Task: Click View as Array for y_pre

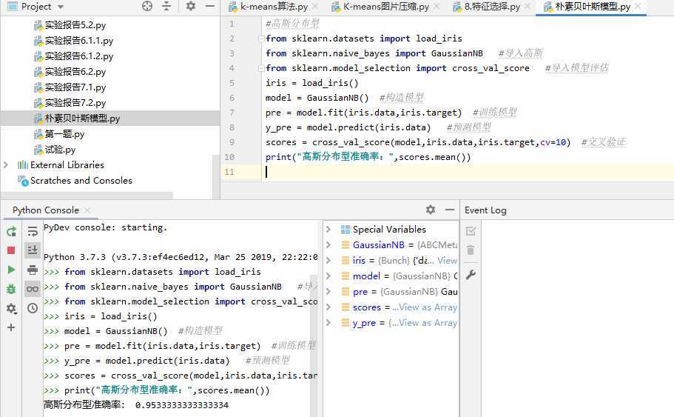Action: (428, 322)
